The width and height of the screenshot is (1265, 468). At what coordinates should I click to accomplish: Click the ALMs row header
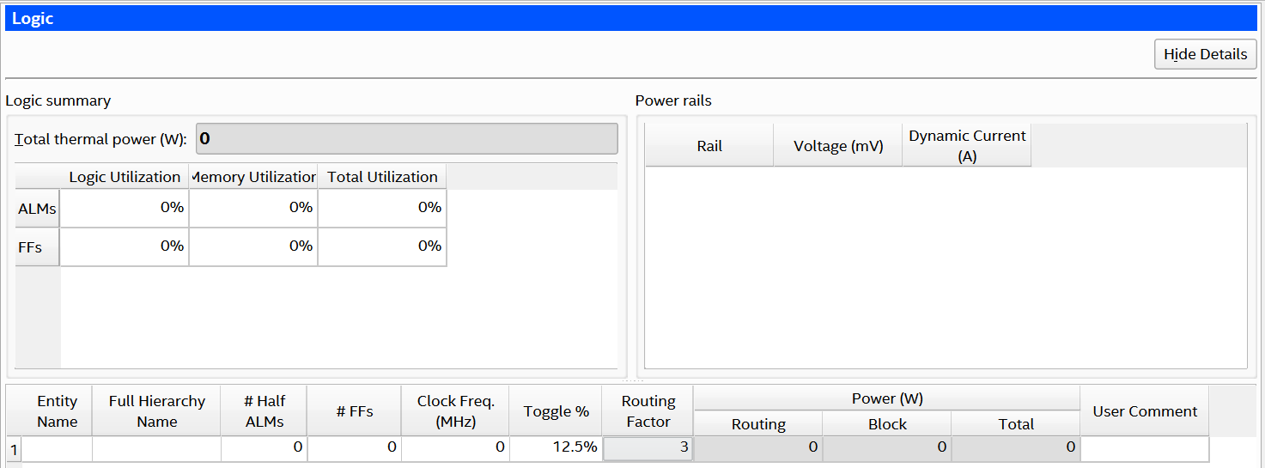pos(37,209)
